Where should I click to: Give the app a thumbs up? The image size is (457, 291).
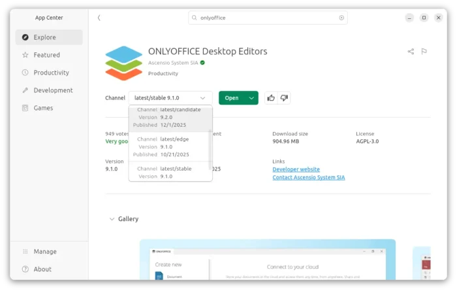click(x=271, y=98)
